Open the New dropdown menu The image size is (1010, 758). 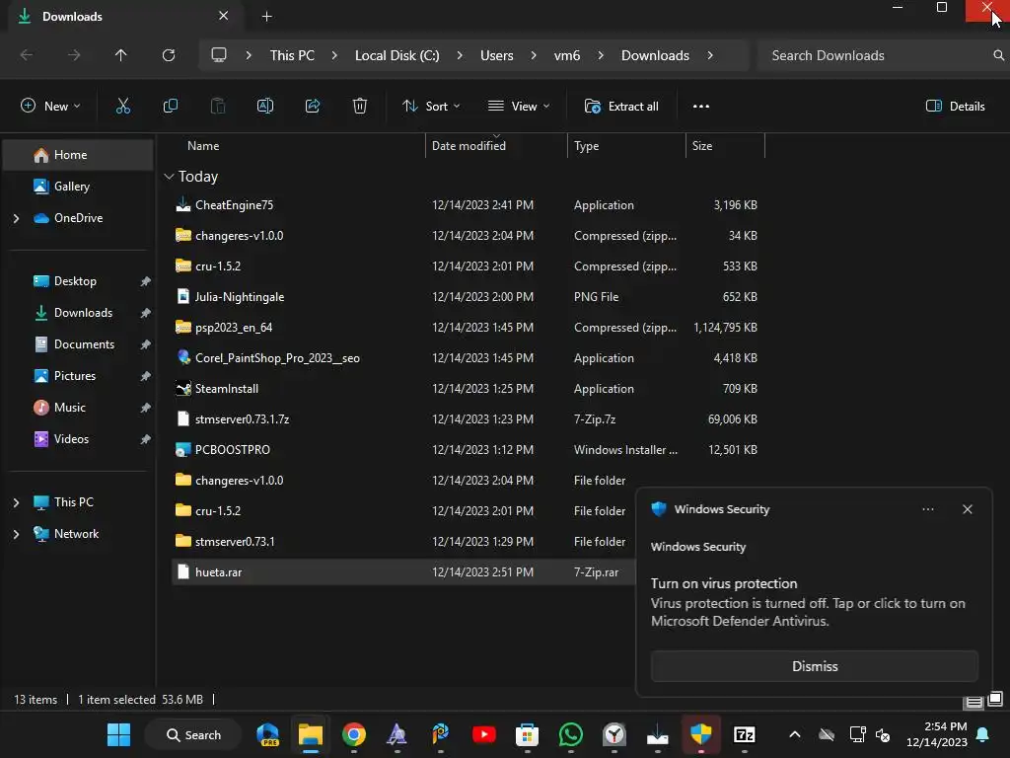[50, 107]
